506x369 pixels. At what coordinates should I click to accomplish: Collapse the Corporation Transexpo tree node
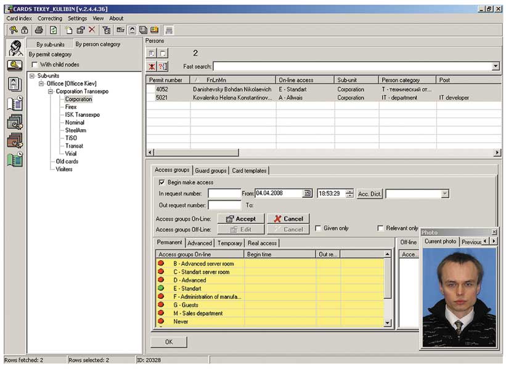(x=50, y=92)
